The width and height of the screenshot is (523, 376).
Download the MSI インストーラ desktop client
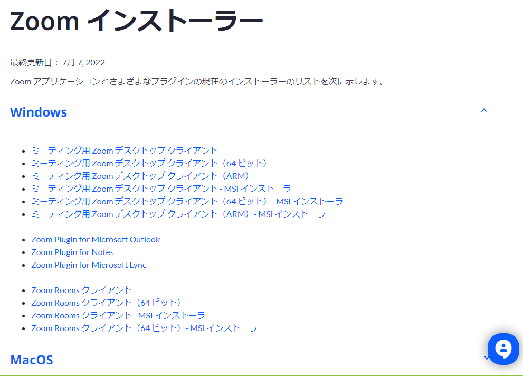coord(162,189)
